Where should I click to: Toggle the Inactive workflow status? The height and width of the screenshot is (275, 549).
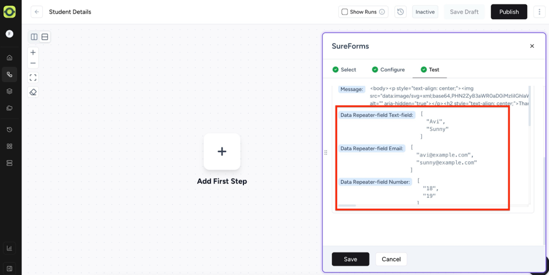(x=425, y=12)
